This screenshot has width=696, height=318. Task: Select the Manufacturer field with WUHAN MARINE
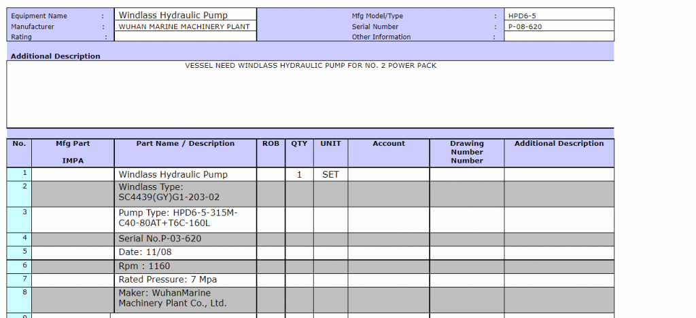[x=186, y=26]
